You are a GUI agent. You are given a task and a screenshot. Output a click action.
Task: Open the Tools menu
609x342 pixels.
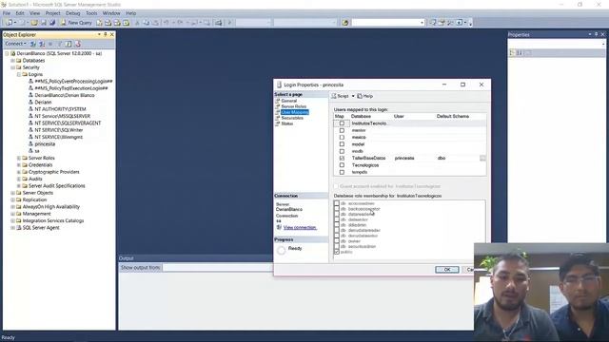tap(91, 13)
